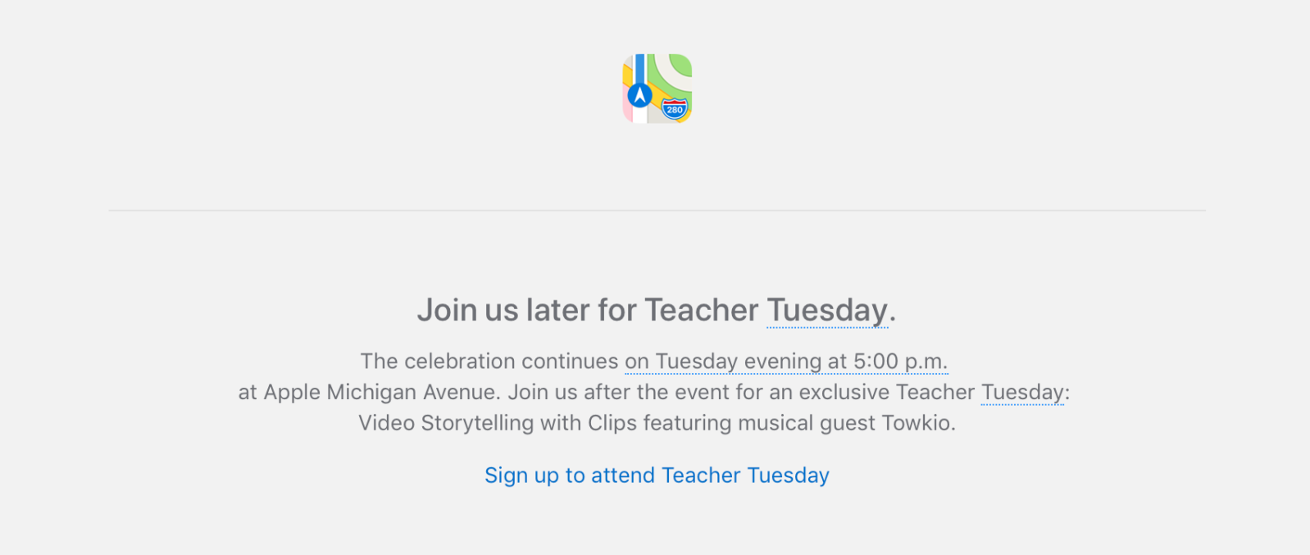Click the underlined Tuesday in the heading
The width and height of the screenshot is (1310, 555).
tap(827, 311)
